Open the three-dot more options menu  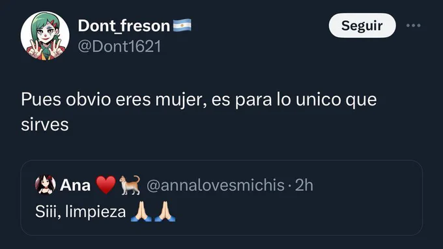point(413,25)
